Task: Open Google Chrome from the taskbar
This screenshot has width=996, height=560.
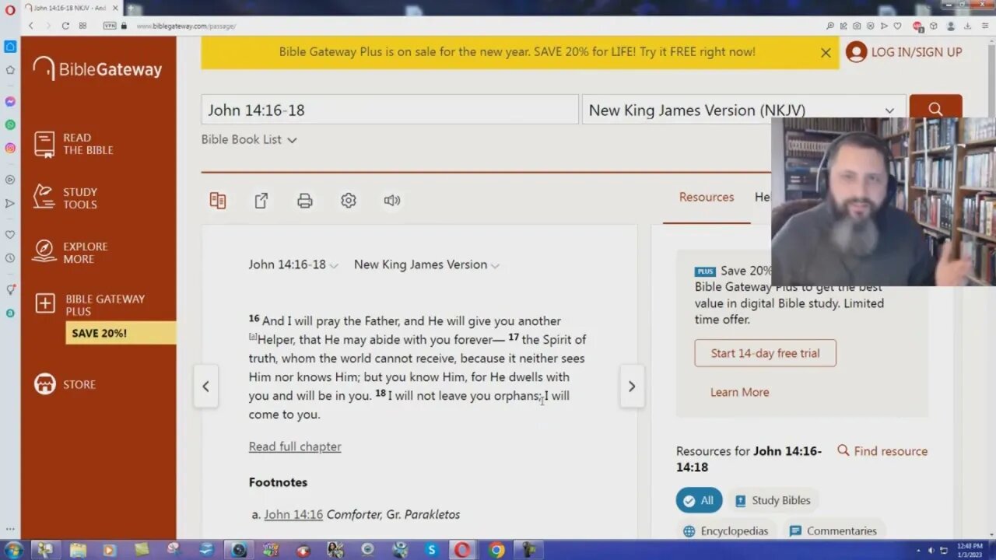Action: (x=496, y=550)
